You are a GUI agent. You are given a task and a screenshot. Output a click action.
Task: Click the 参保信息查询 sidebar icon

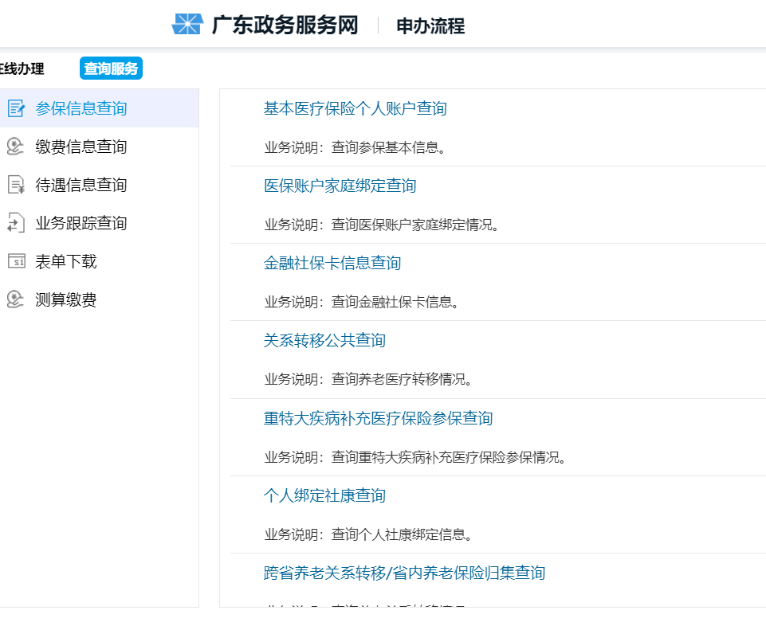[x=16, y=108]
